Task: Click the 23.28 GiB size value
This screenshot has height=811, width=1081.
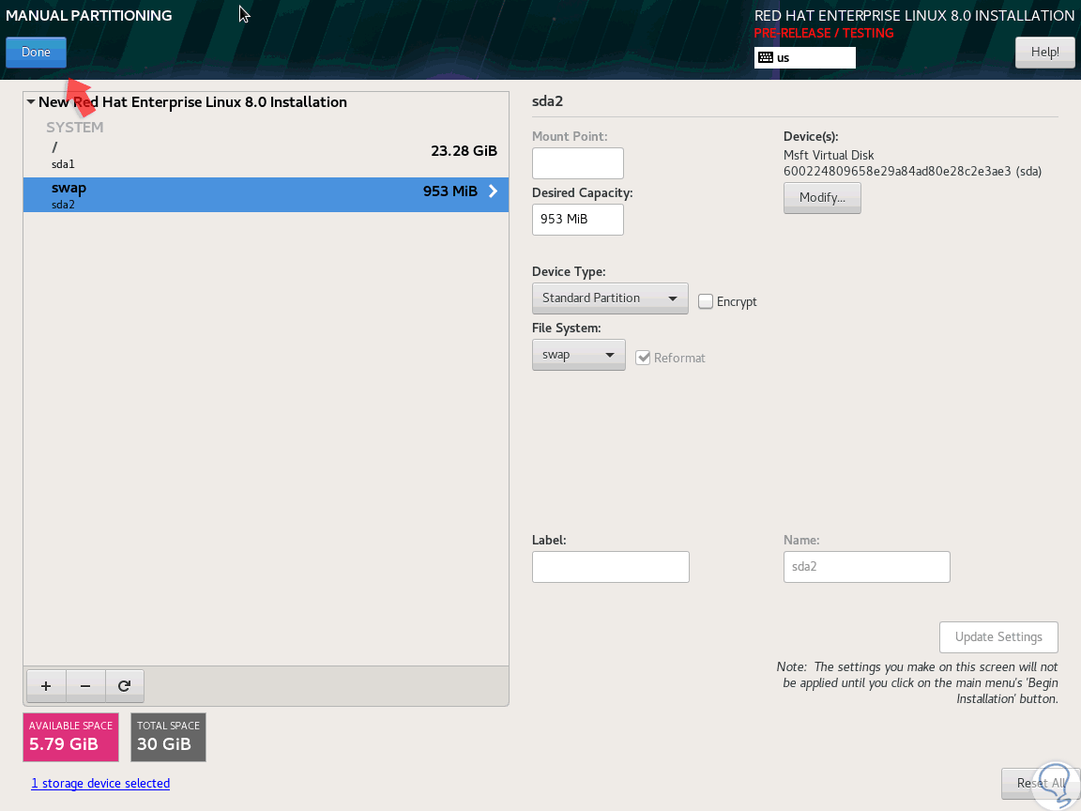Action: [x=464, y=151]
